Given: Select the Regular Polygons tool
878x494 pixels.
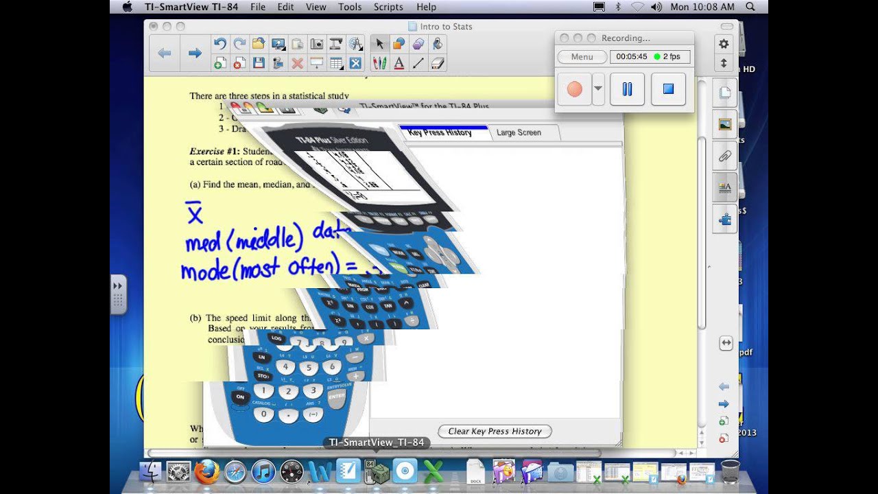Looking at the screenshot, I should tap(418, 44).
